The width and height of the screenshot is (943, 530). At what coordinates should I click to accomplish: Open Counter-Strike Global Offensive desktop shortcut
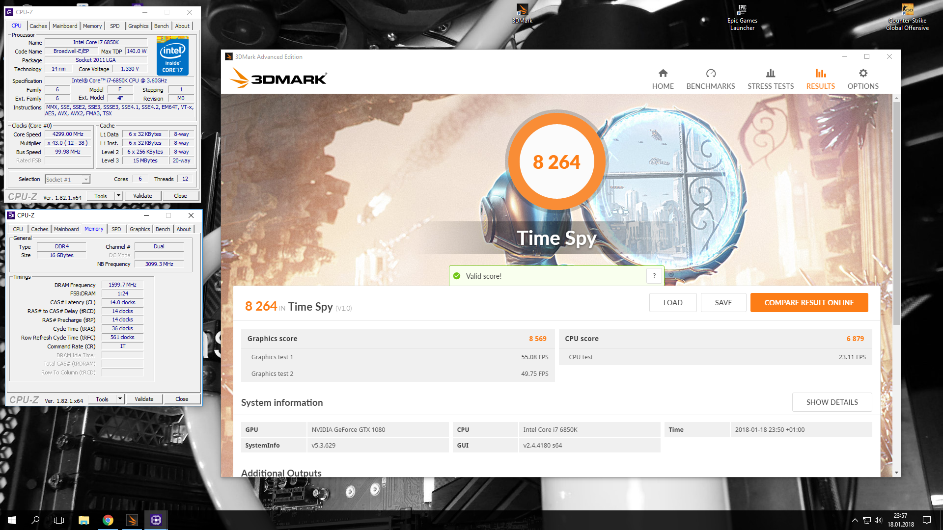click(907, 18)
